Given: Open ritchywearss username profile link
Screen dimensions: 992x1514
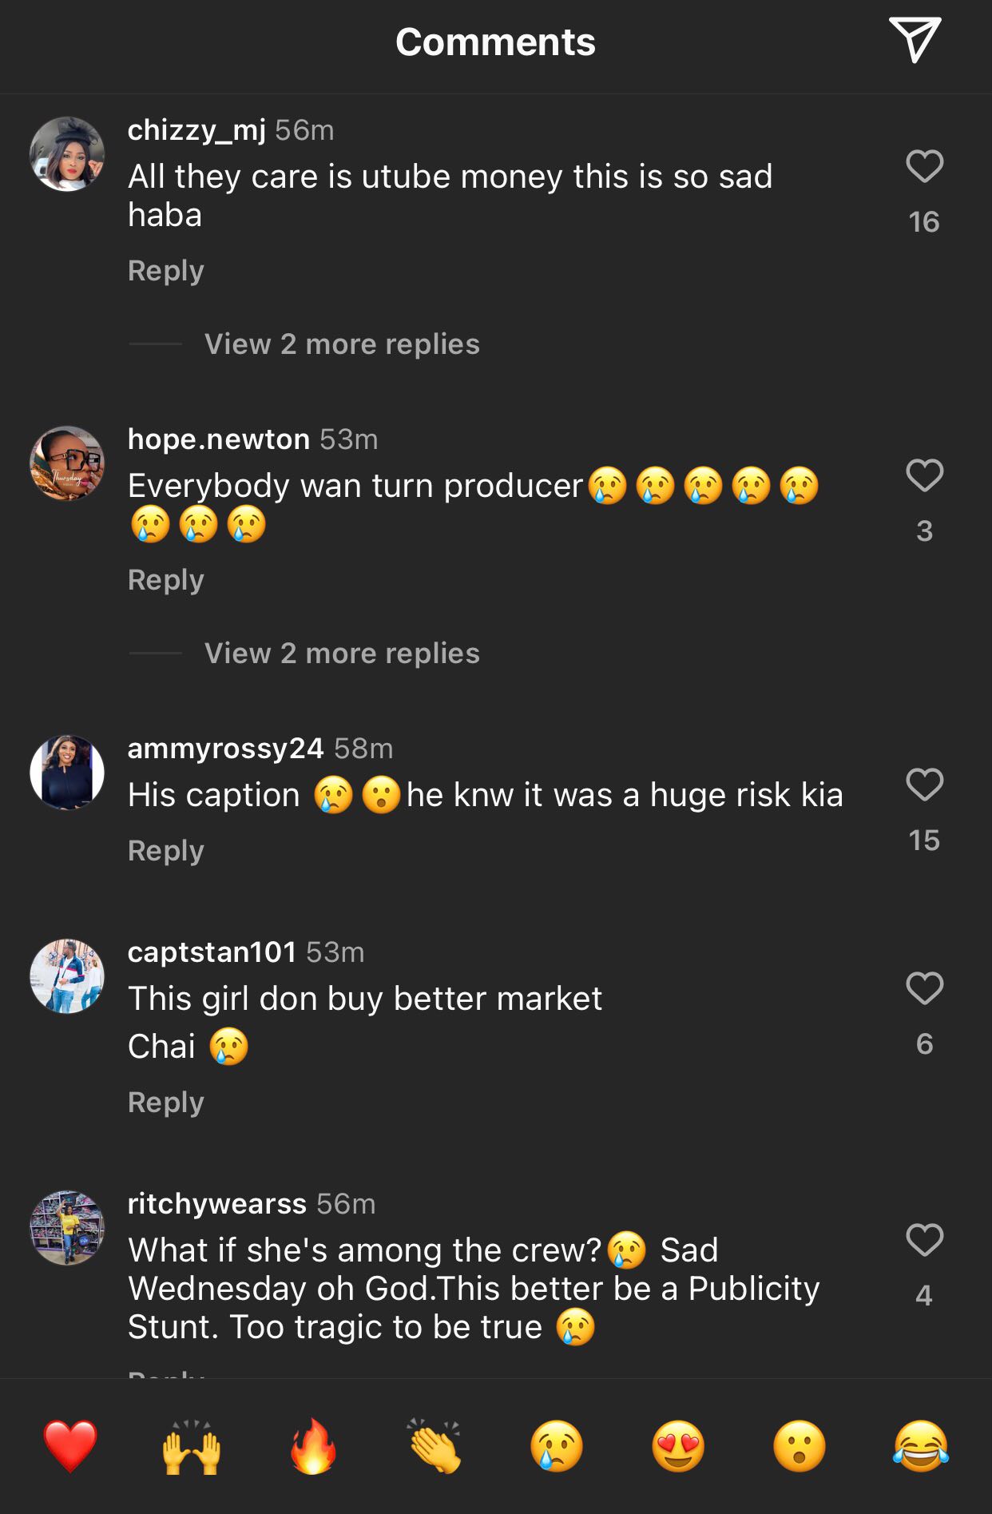Looking at the screenshot, I should point(217,1203).
